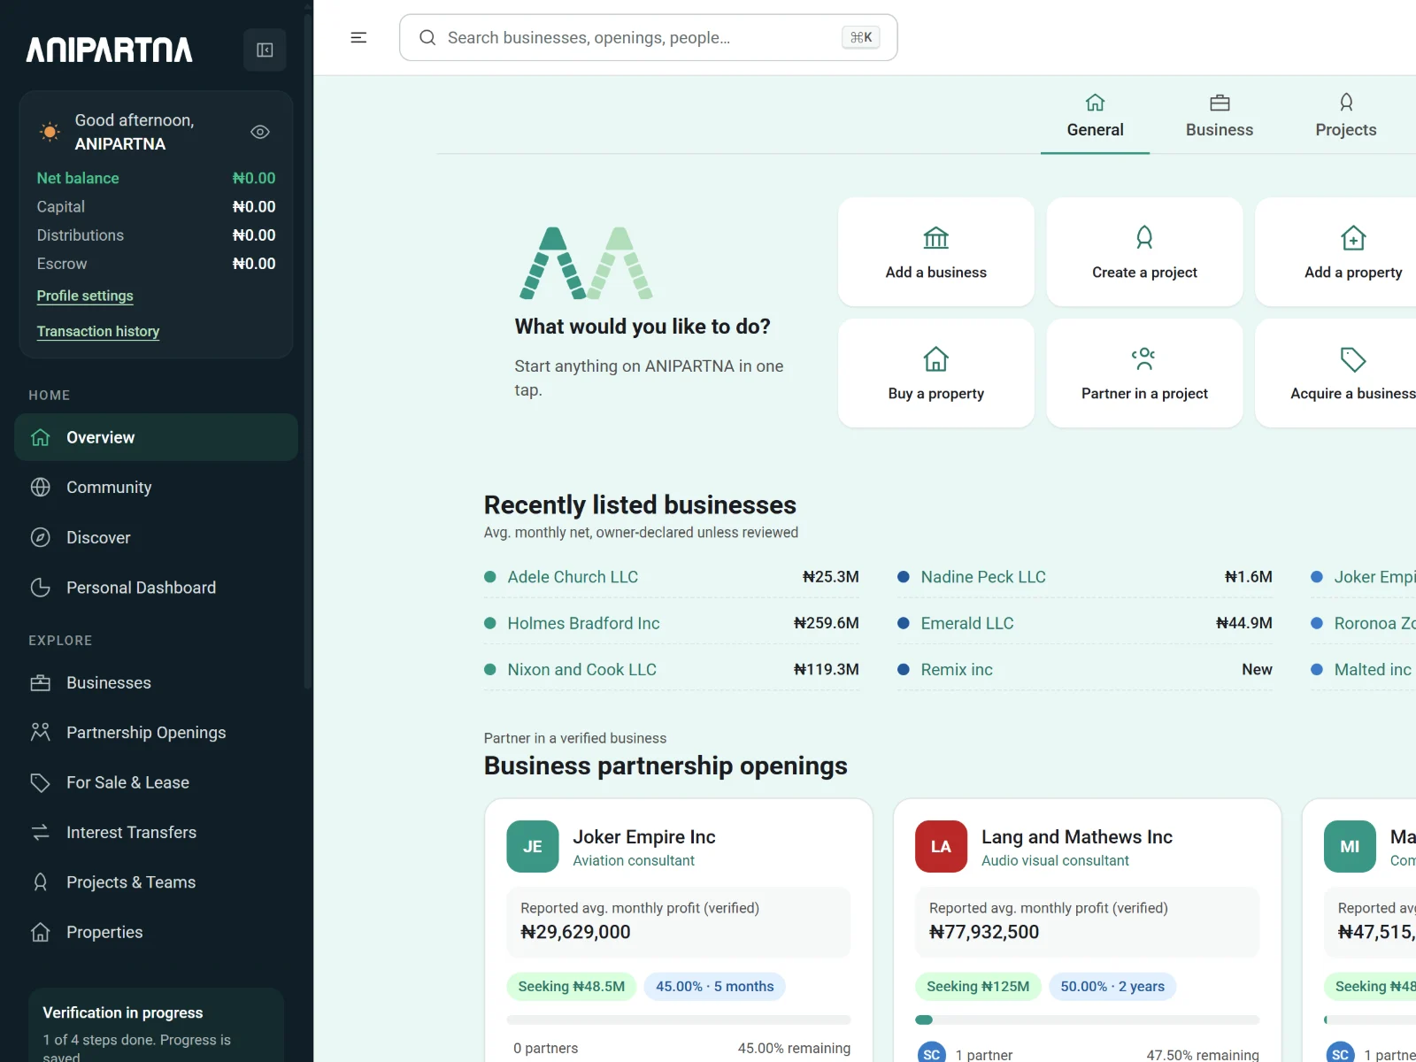
Task: Click Lang and Mathews funding progress bar
Action: click(x=1087, y=1020)
